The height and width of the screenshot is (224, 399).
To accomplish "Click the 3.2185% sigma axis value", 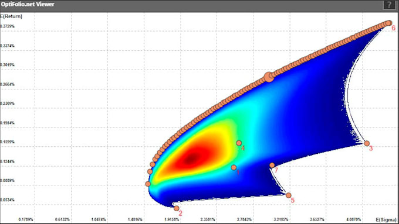I will (x=281, y=219).
